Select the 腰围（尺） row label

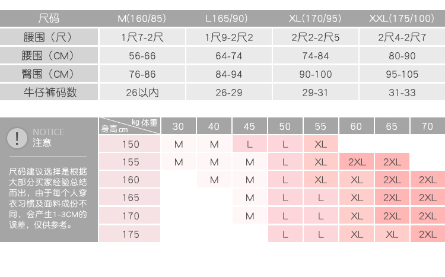coord(50,38)
